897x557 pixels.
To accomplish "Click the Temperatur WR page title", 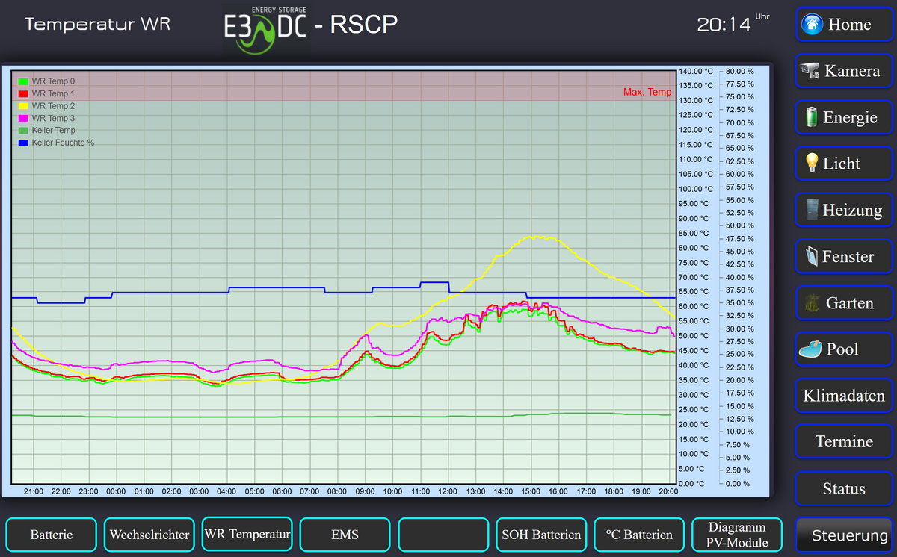I will 98,24.
